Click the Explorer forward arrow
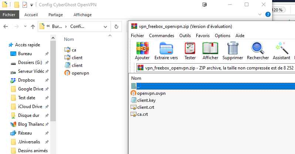This screenshot has width=295, height=154. 17,26
